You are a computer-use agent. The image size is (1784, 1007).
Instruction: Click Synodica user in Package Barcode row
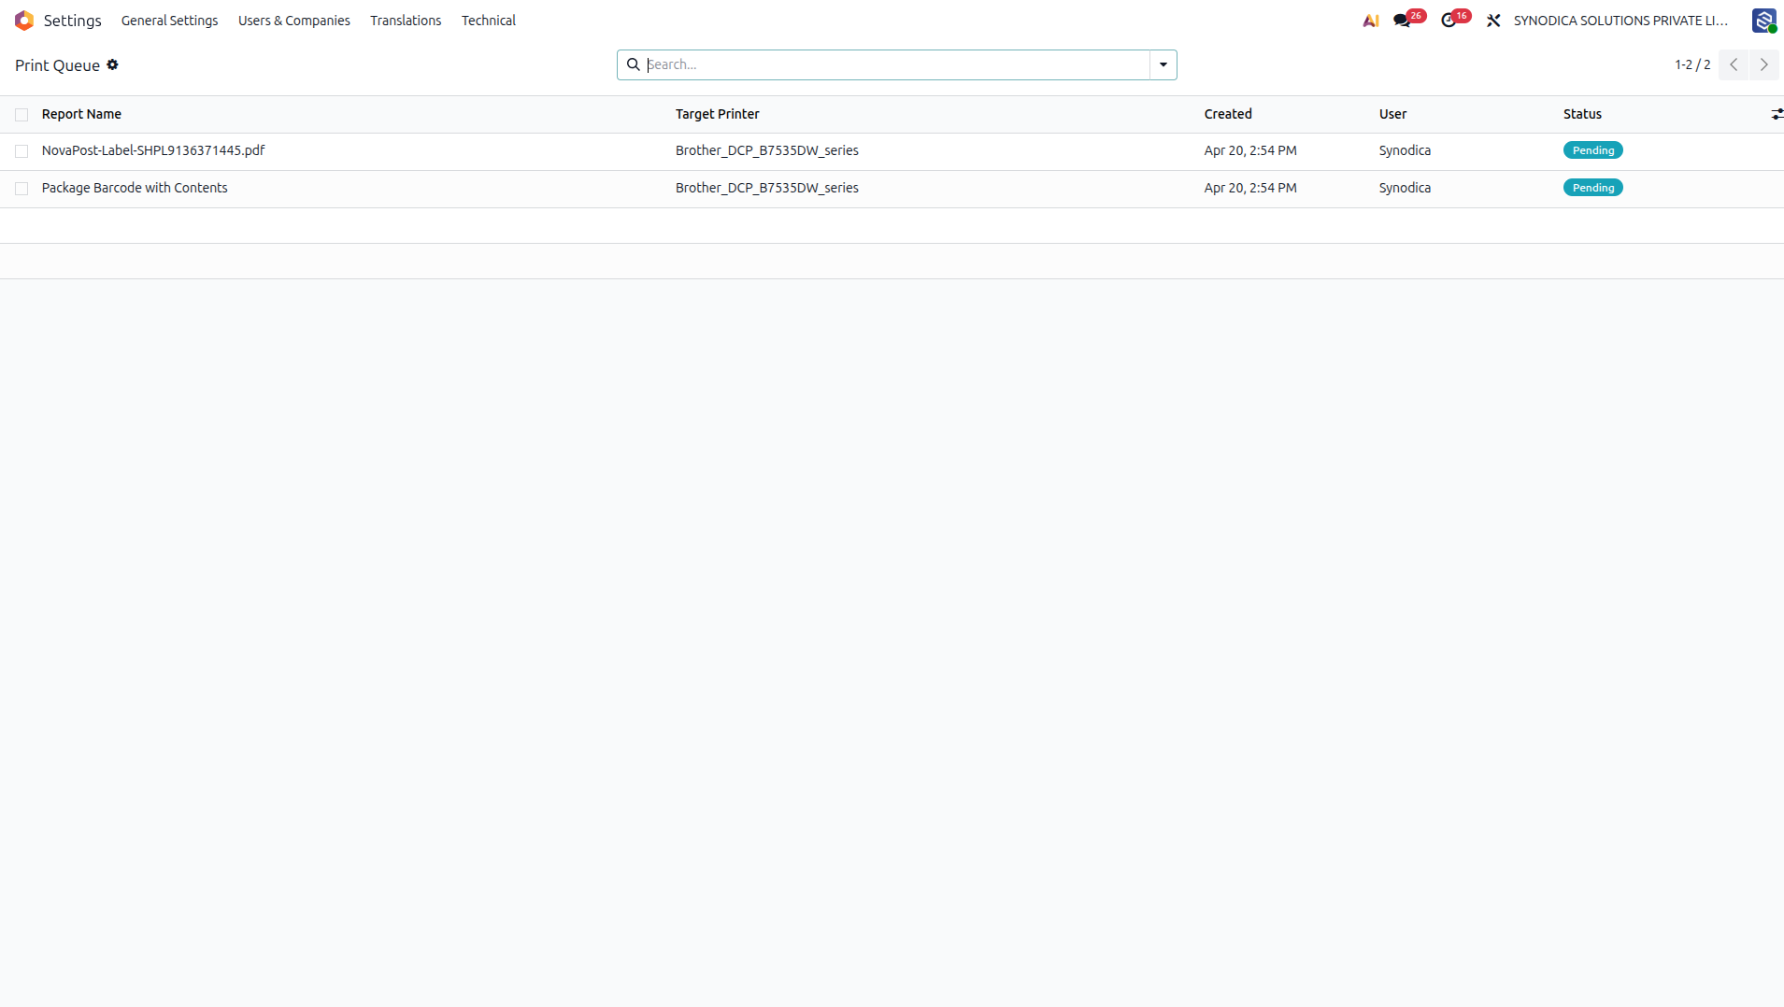1405,188
